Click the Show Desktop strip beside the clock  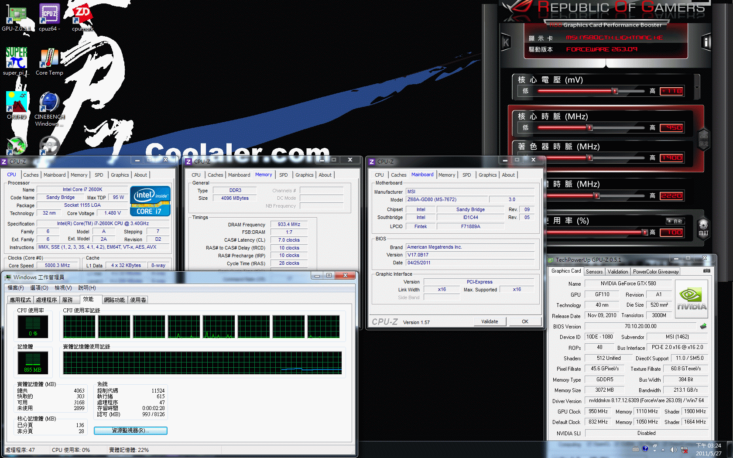pyautogui.click(x=730, y=449)
